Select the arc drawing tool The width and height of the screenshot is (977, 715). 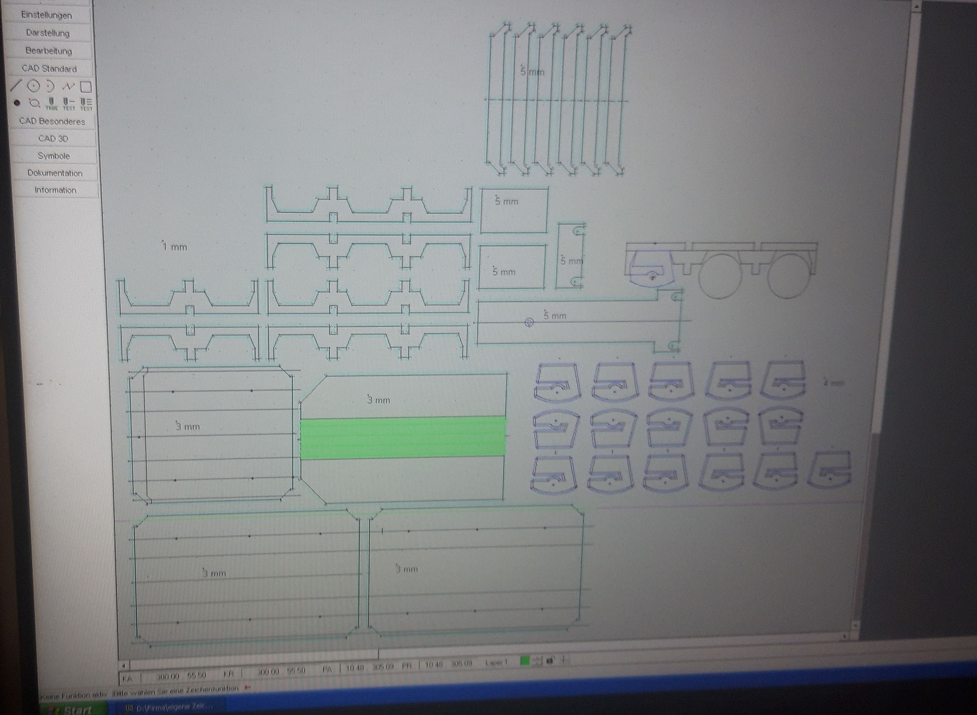point(50,87)
